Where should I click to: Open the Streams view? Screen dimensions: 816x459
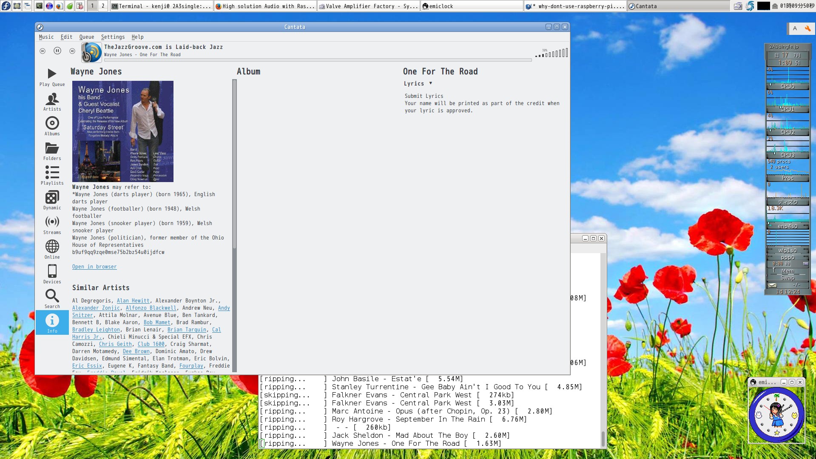click(52, 225)
